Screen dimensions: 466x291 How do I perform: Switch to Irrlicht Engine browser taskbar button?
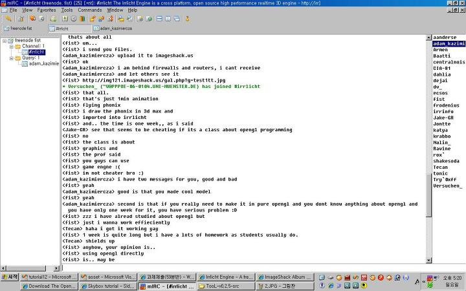[x=227, y=277]
